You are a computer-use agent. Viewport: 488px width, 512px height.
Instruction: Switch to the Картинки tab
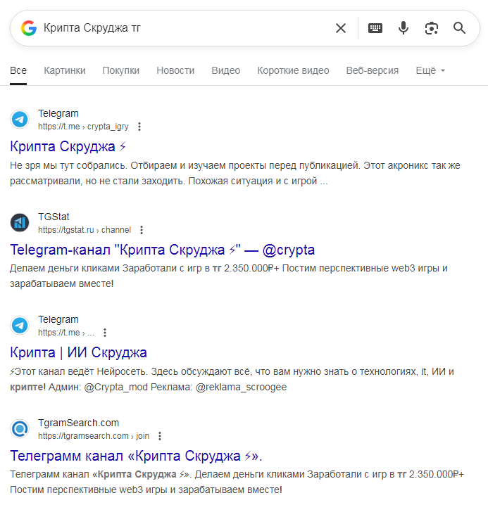tap(65, 70)
